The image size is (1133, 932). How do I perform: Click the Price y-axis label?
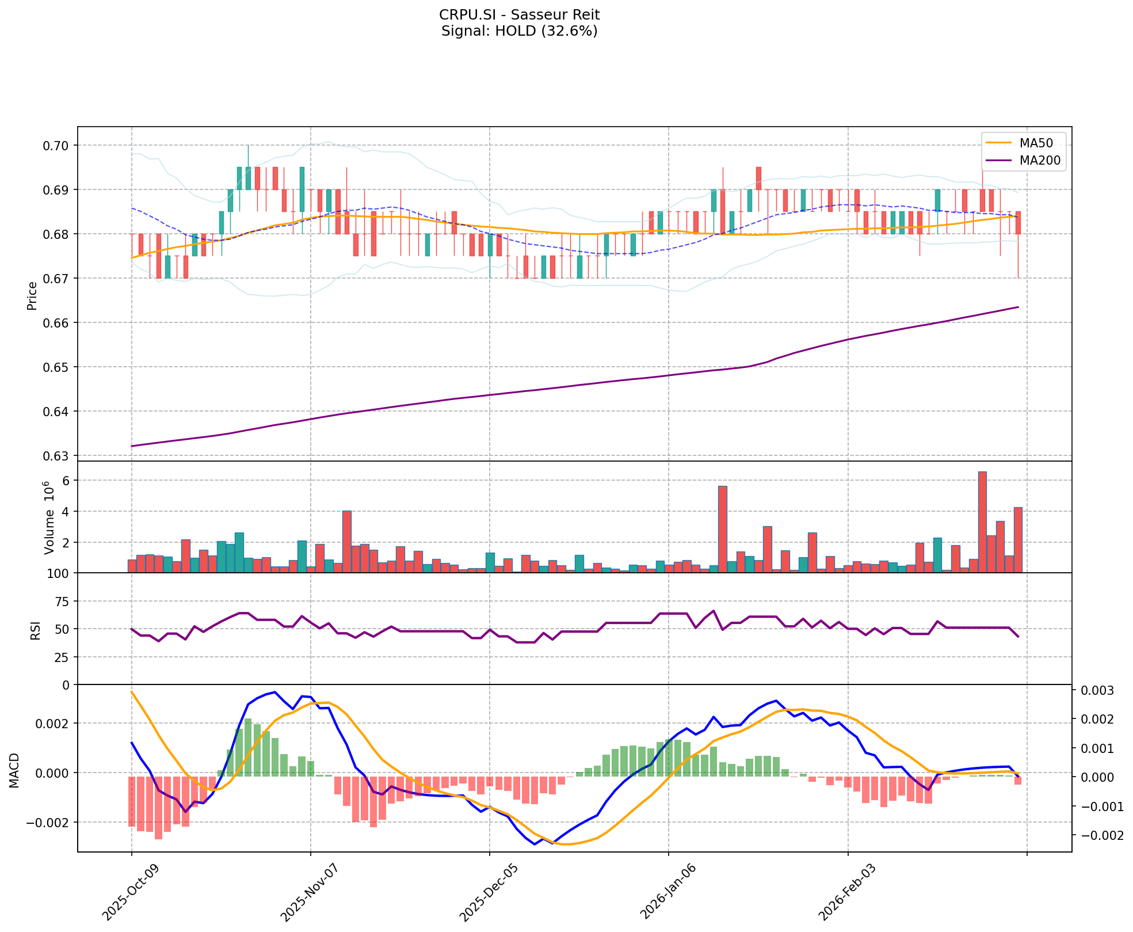pos(32,295)
